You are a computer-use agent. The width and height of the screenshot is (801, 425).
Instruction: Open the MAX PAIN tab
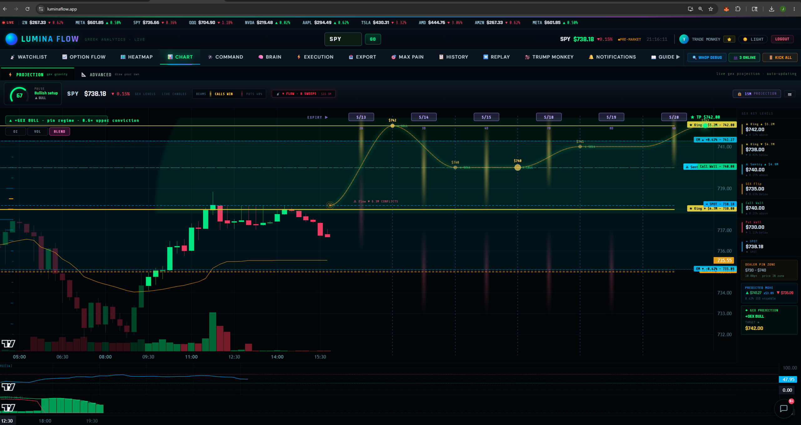(407, 57)
